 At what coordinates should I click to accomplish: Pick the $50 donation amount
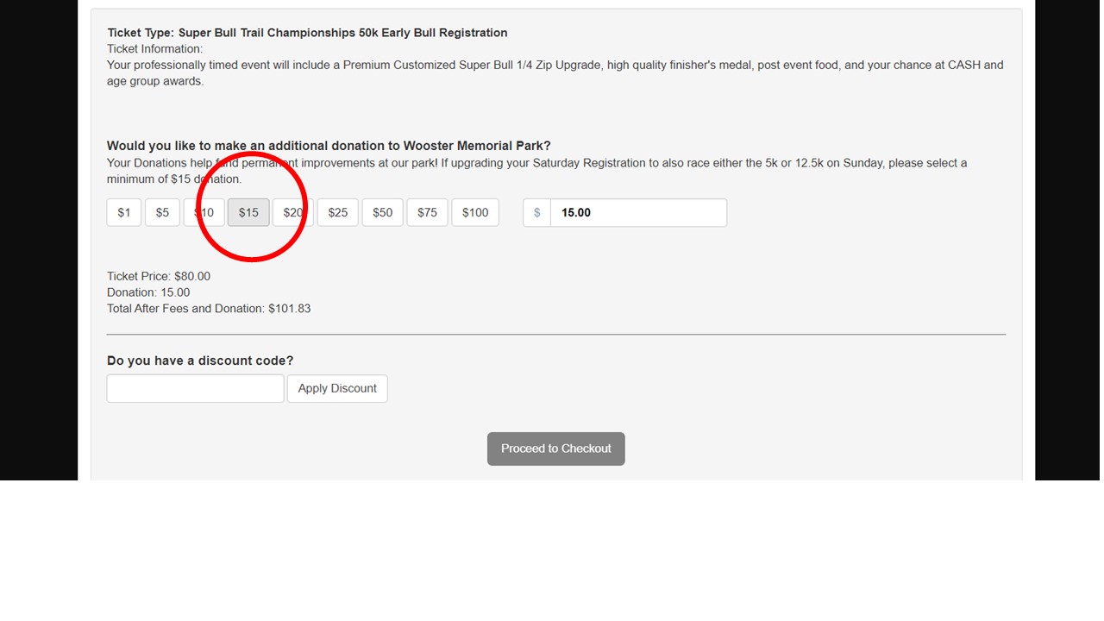382,213
